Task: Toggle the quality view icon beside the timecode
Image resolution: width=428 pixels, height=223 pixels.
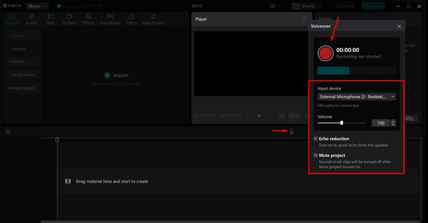Action: (249, 116)
